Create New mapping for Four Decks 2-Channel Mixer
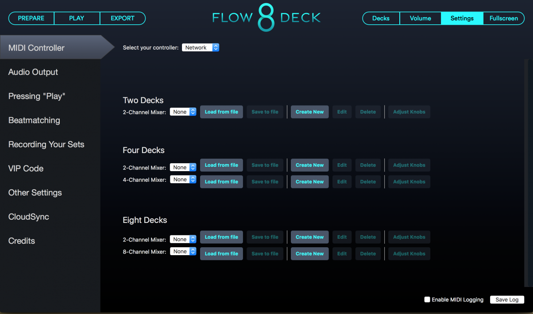The image size is (533, 314). pos(310,165)
